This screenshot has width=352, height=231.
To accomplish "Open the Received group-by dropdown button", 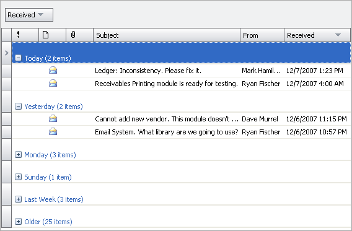I will pos(29,15).
